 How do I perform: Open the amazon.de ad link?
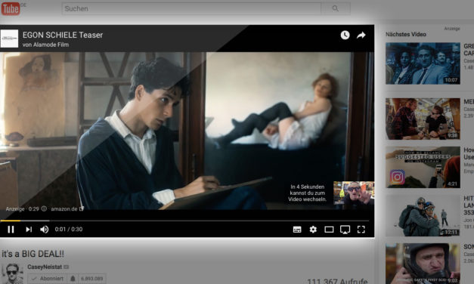coord(67,208)
